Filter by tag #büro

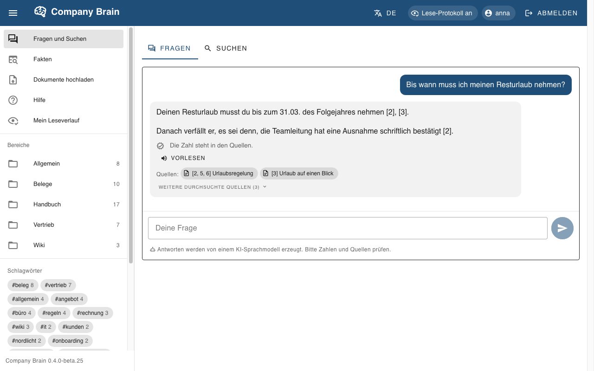pyautogui.click(x=22, y=313)
